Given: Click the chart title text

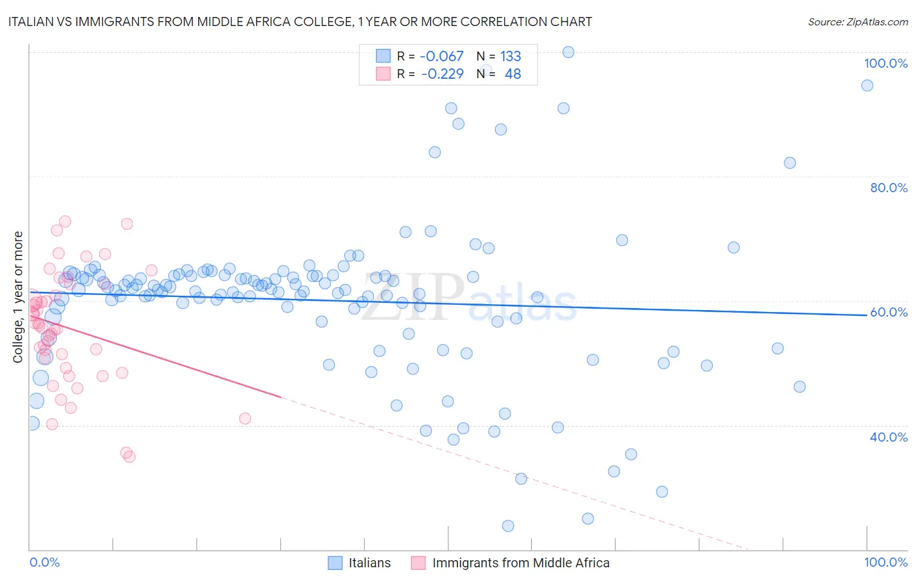Looking at the screenshot, I should point(300,21).
